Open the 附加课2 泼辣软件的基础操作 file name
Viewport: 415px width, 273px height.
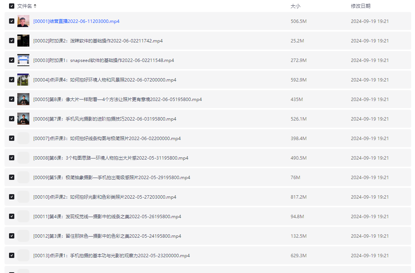[x=98, y=41]
